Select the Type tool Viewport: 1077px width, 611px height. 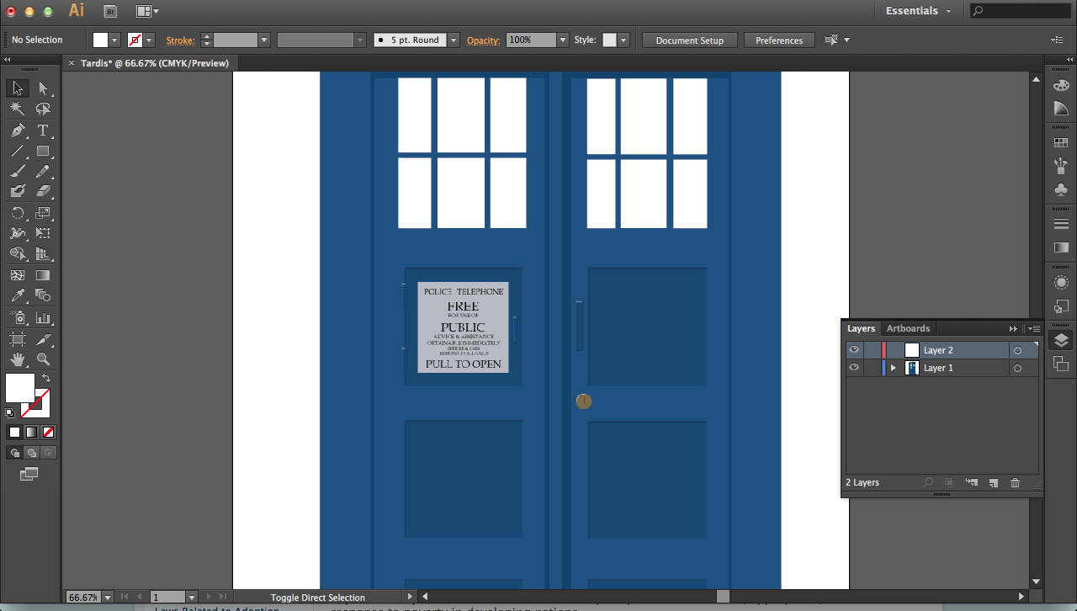coord(43,130)
